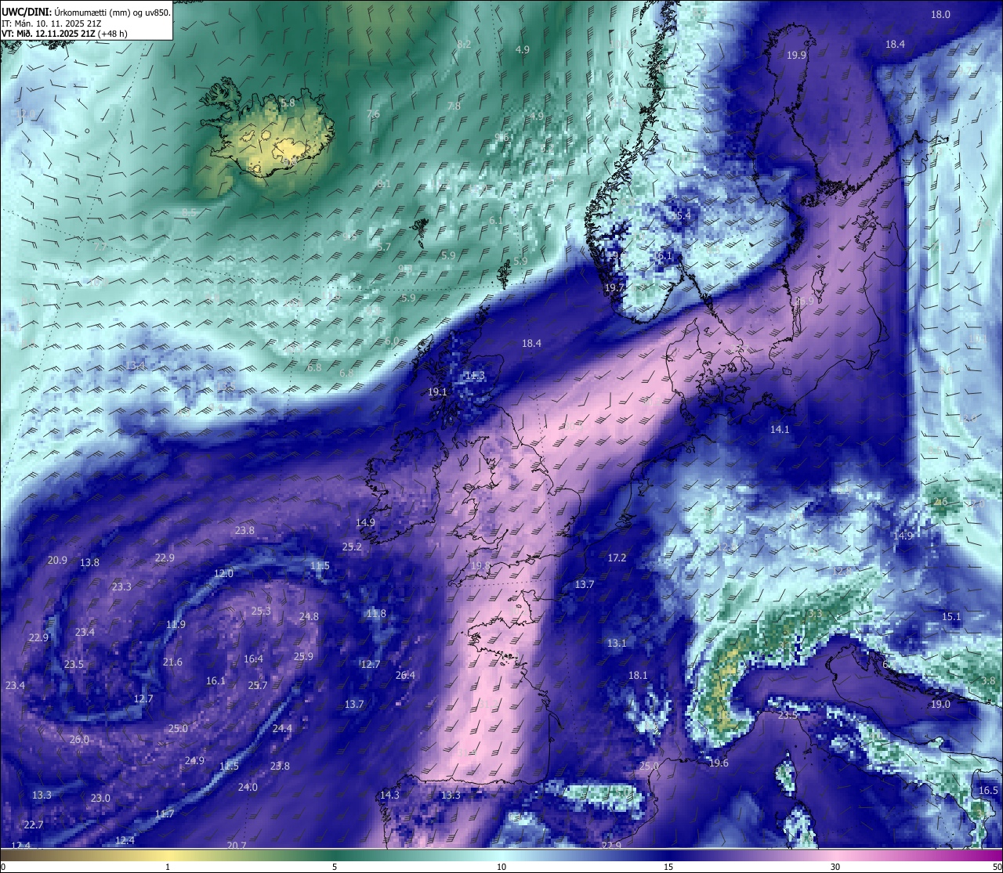Click the 12.0 value label

[x=223, y=573]
